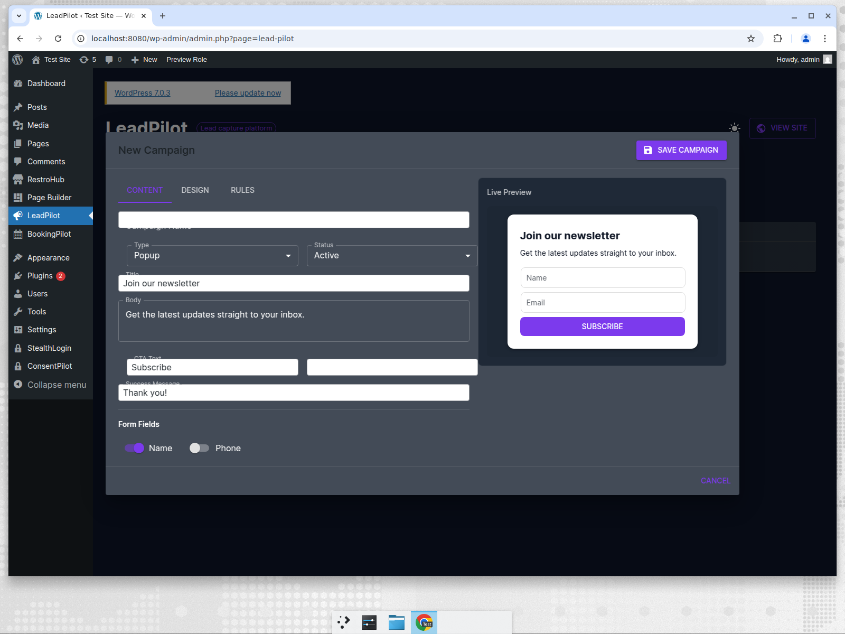Click the Campaign Name input field

[294, 220]
